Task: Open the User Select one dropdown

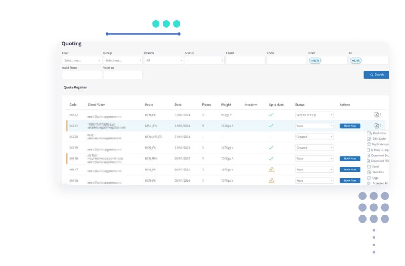Action: pyautogui.click(x=81, y=60)
